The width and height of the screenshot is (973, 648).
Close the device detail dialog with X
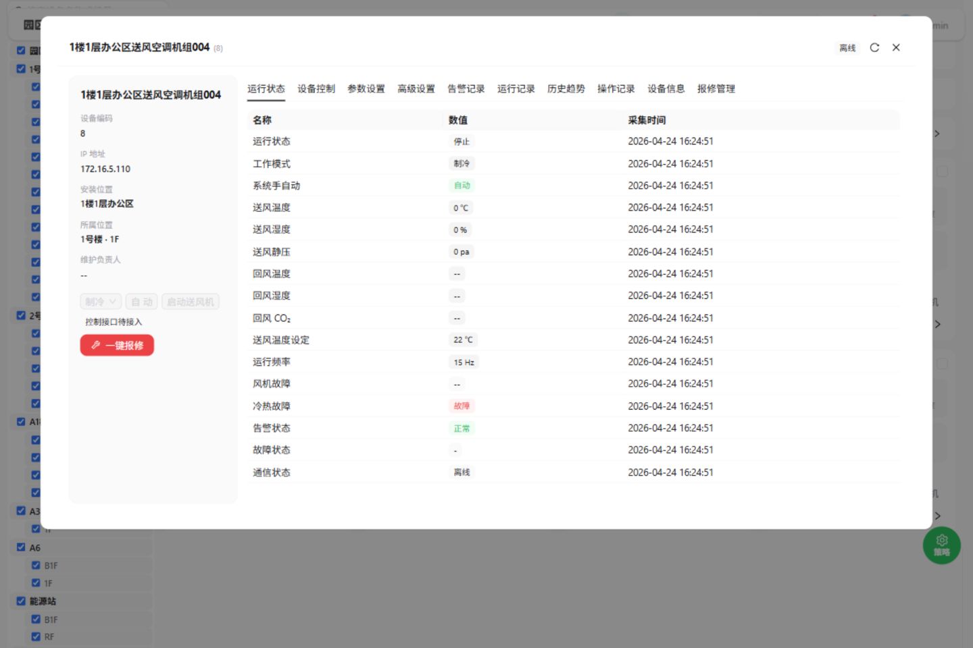coord(896,47)
